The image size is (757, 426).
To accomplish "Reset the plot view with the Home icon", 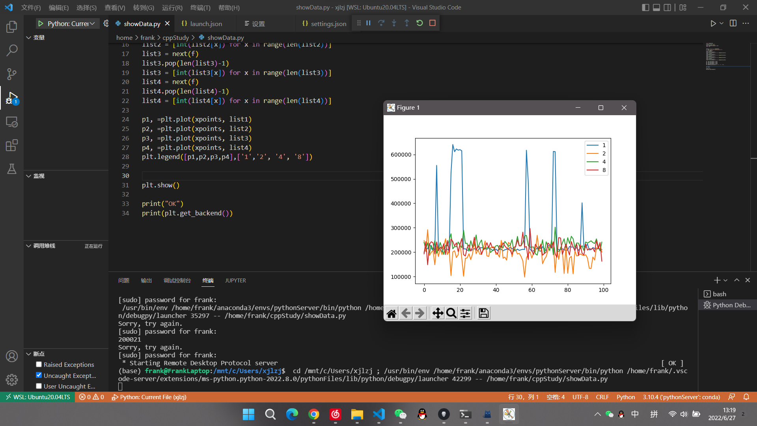I will click(x=392, y=313).
